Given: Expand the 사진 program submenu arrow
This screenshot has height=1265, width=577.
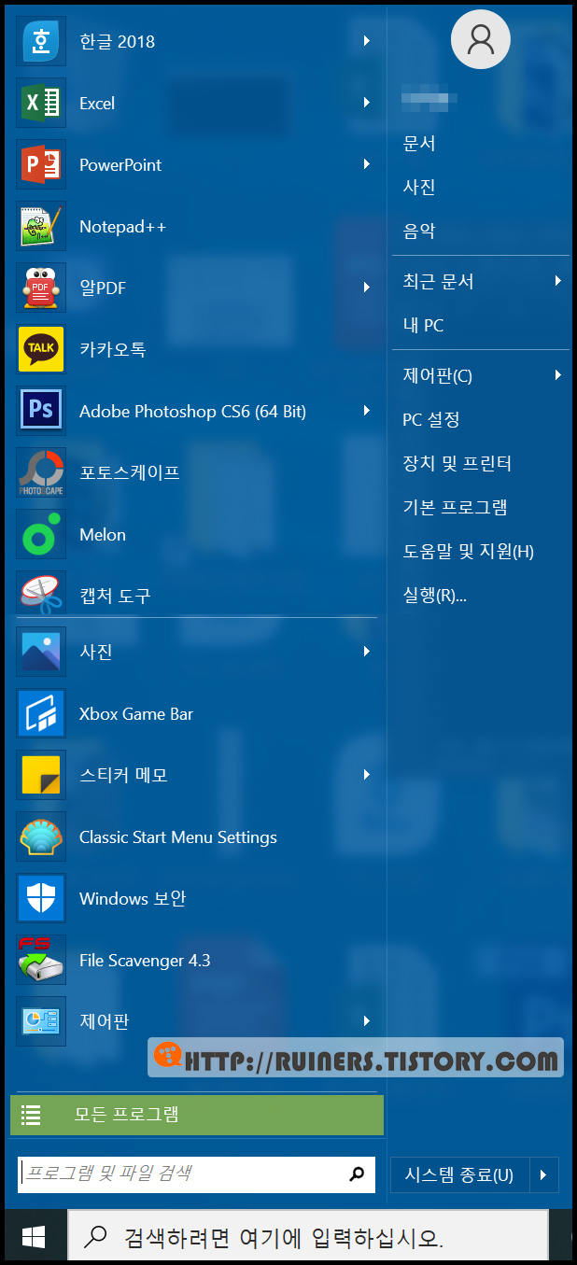Looking at the screenshot, I should point(367,652).
